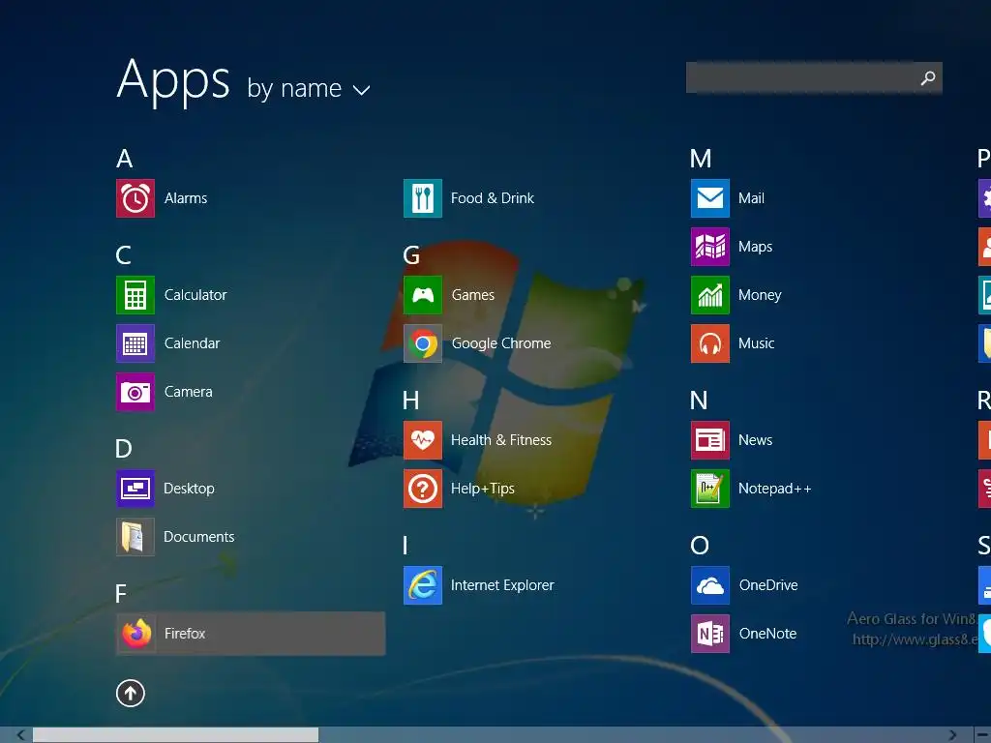This screenshot has height=743, width=991.
Task: Click the 'Google Chrome' label text
Action: click(x=501, y=343)
